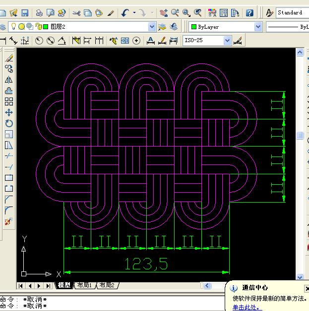Select the Diameter dimension tool
This screenshot has width=309, height=311.
click(x=51, y=41)
